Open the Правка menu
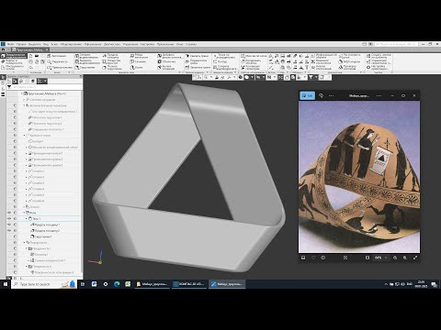441x330 pixels. (21, 44)
